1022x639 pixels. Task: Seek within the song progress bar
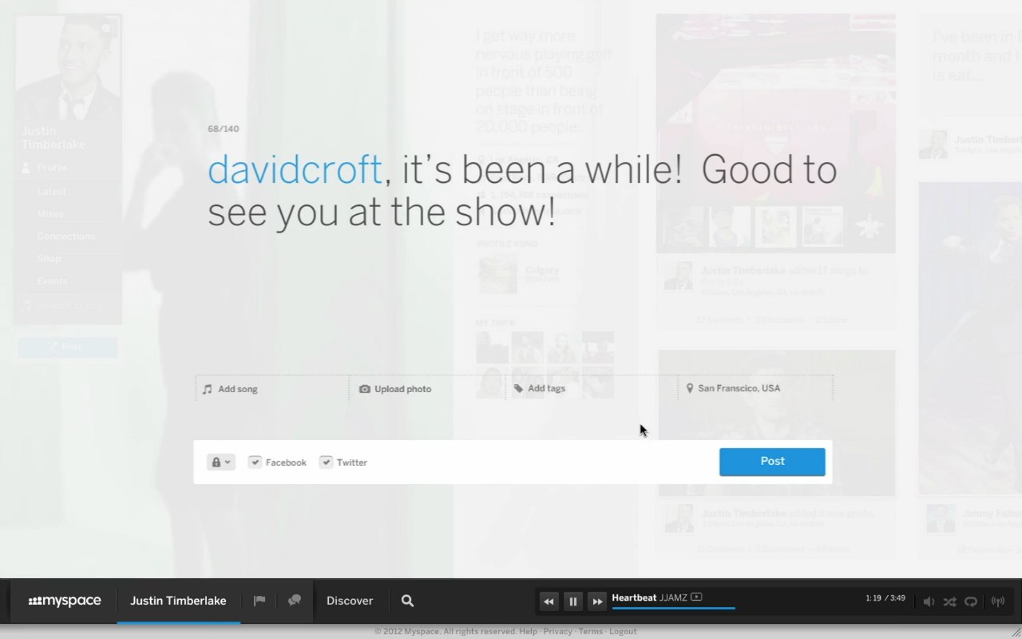(x=673, y=608)
